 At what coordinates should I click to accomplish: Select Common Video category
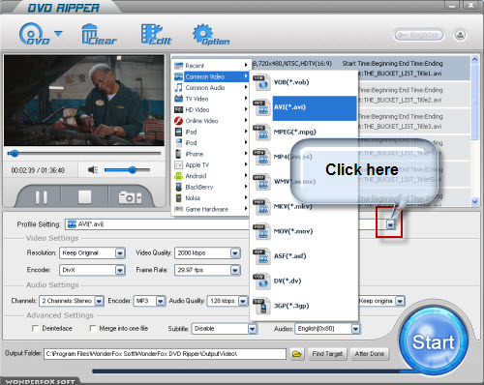pyautogui.click(x=211, y=76)
